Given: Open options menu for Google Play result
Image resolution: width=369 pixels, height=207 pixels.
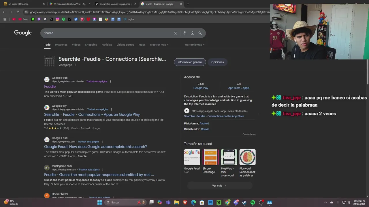Looking at the screenshot, I should point(112,110).
